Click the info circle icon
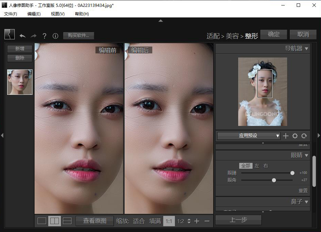 [55, 36]
